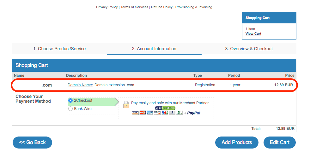Choose Bank Wire as payment method
This screenshot has height=152, width=310.
pos(70,109)
